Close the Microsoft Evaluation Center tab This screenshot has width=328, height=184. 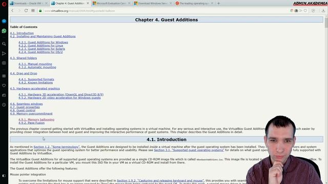(x=129, y=4)
